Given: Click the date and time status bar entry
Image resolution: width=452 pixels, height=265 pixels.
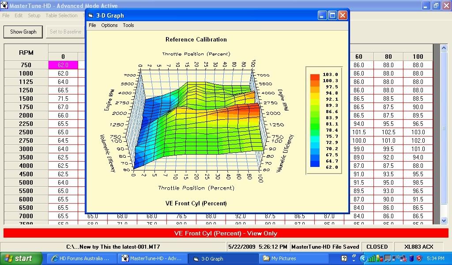Looking at the screenshot, I should [258, 247].
